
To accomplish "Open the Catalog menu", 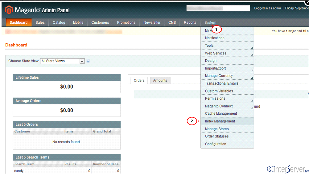I will 59,22.
